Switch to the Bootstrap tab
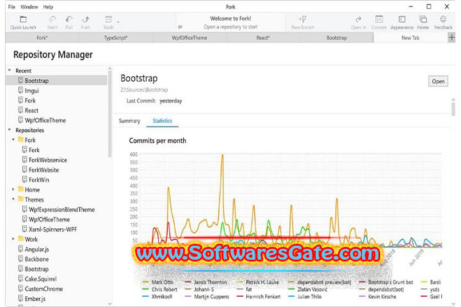This screenshot has height=307, width=461. pos(337,38)
